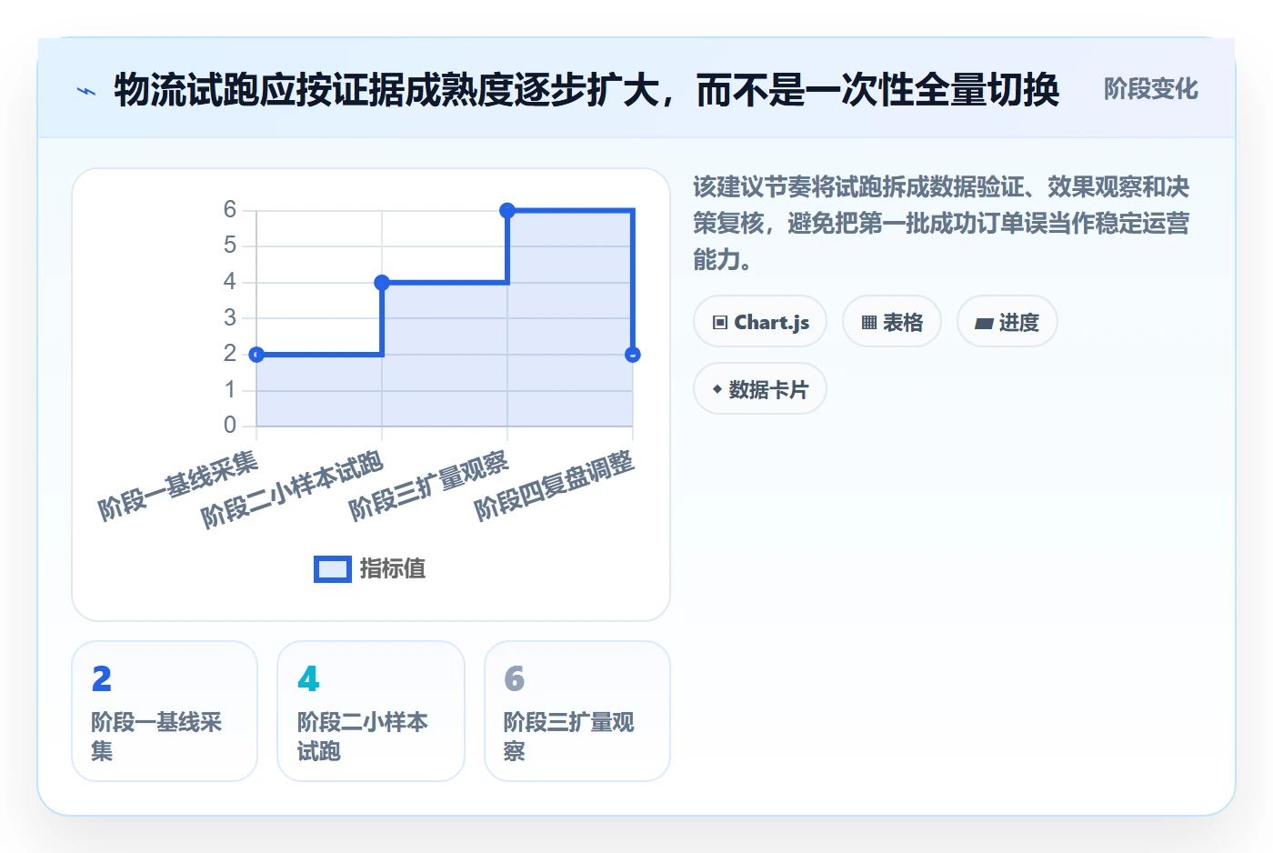Click the y-axis tick label 5
1273x853 pixels.
pos(230,246)
